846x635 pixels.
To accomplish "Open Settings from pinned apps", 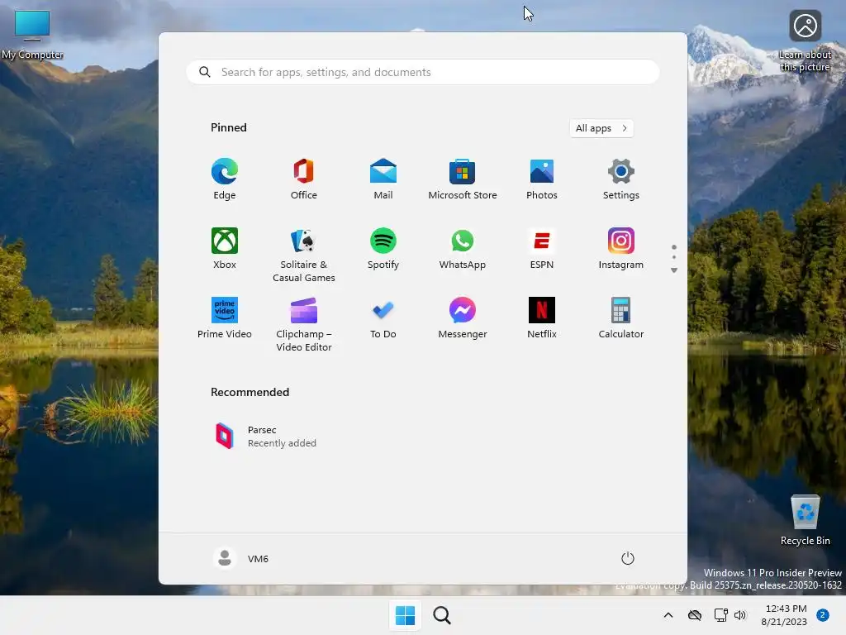I will click(x=621, y=179).
